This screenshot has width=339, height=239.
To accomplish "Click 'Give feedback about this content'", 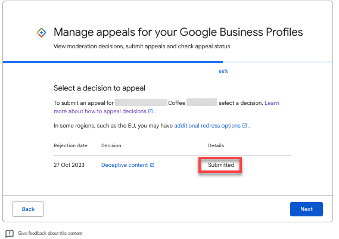I will [x=50, y=233].
